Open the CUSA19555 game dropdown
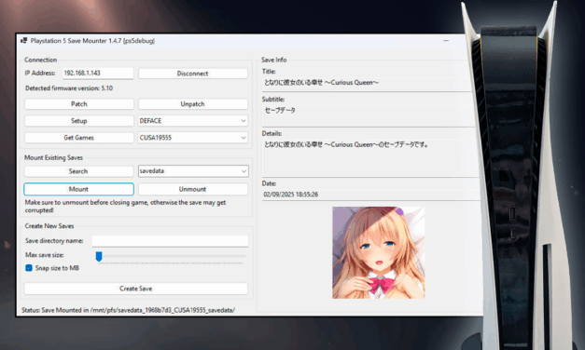This screenshot has height=350, width=585. tap(193, 138)
